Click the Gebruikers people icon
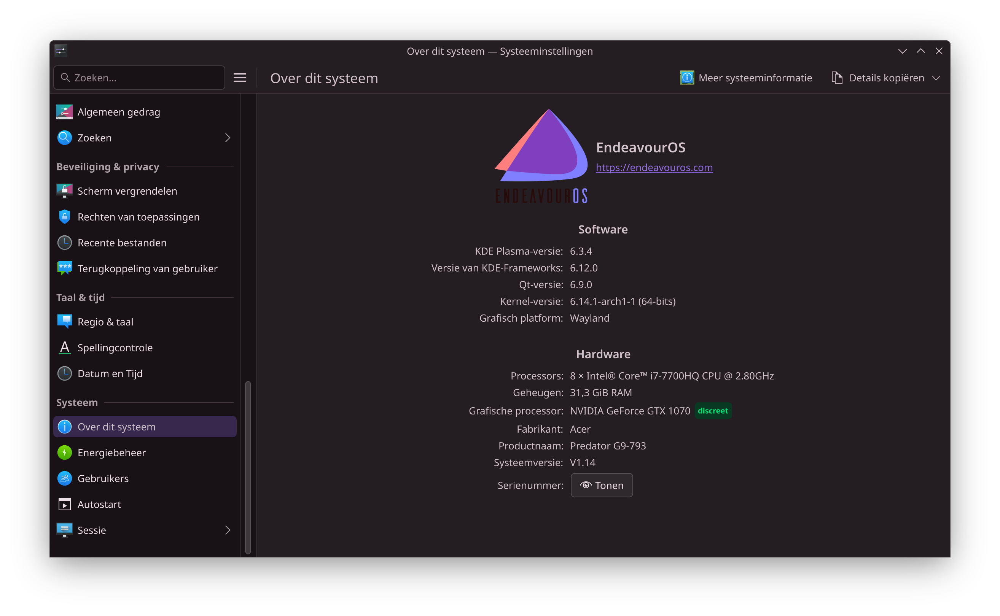 pyautogui.click(x=64, y=478)
